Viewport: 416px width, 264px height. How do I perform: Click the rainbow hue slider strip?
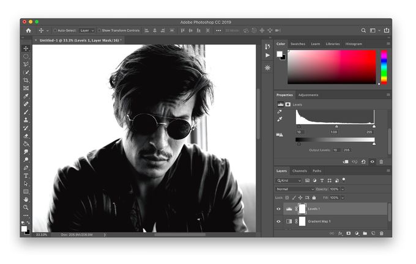click(384, 67)
